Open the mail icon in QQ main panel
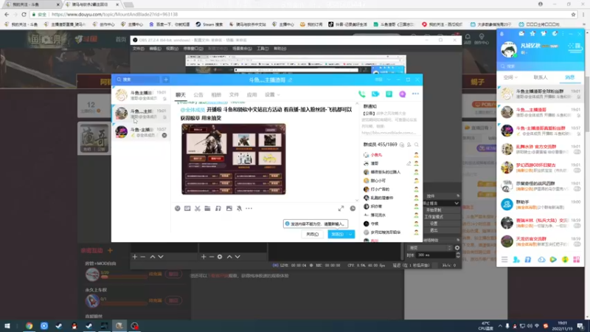The image size is (590, 332). point(521,33)
